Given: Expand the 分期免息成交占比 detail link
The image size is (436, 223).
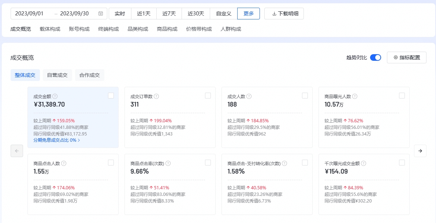Looking at the screenshot, I should point(57,140).
